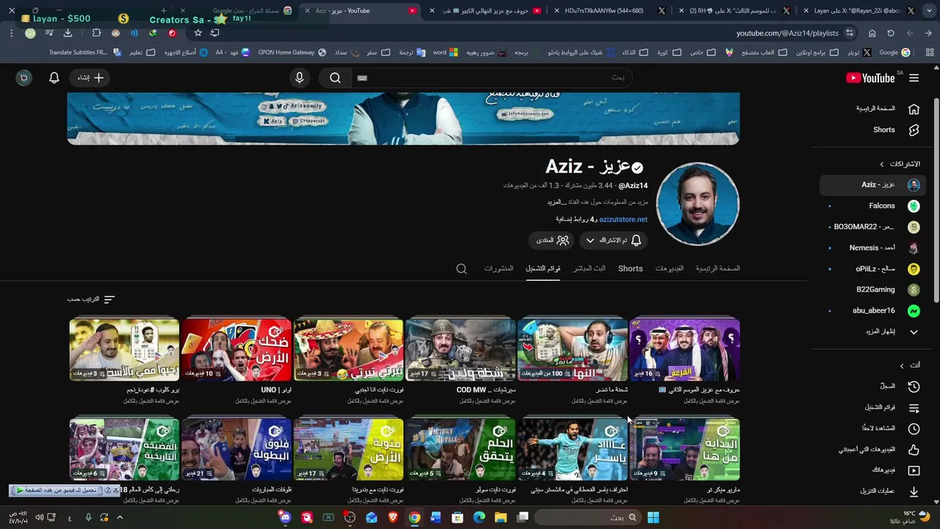Bookmark this page with the star
This screenshot has height=529, width=940.
198,33
